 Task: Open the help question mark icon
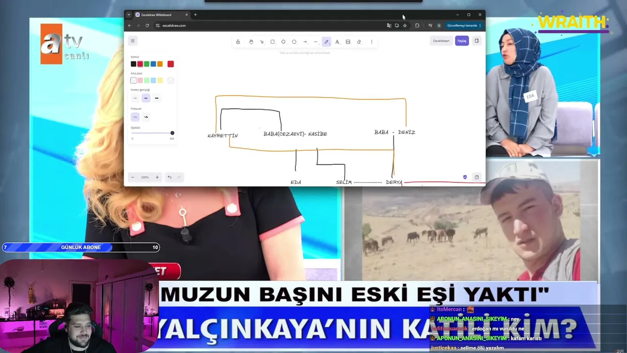click(x=477, y=177)
